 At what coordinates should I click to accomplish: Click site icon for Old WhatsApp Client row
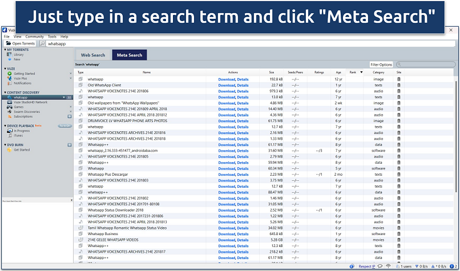399,86
